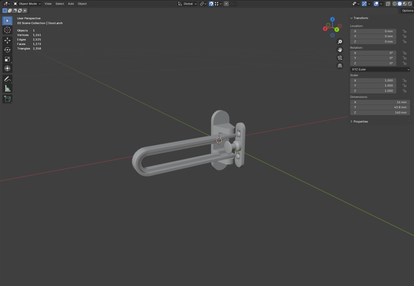Open the overlays options dropdown arrow
The image size is (414, 286).
point(381,4)
